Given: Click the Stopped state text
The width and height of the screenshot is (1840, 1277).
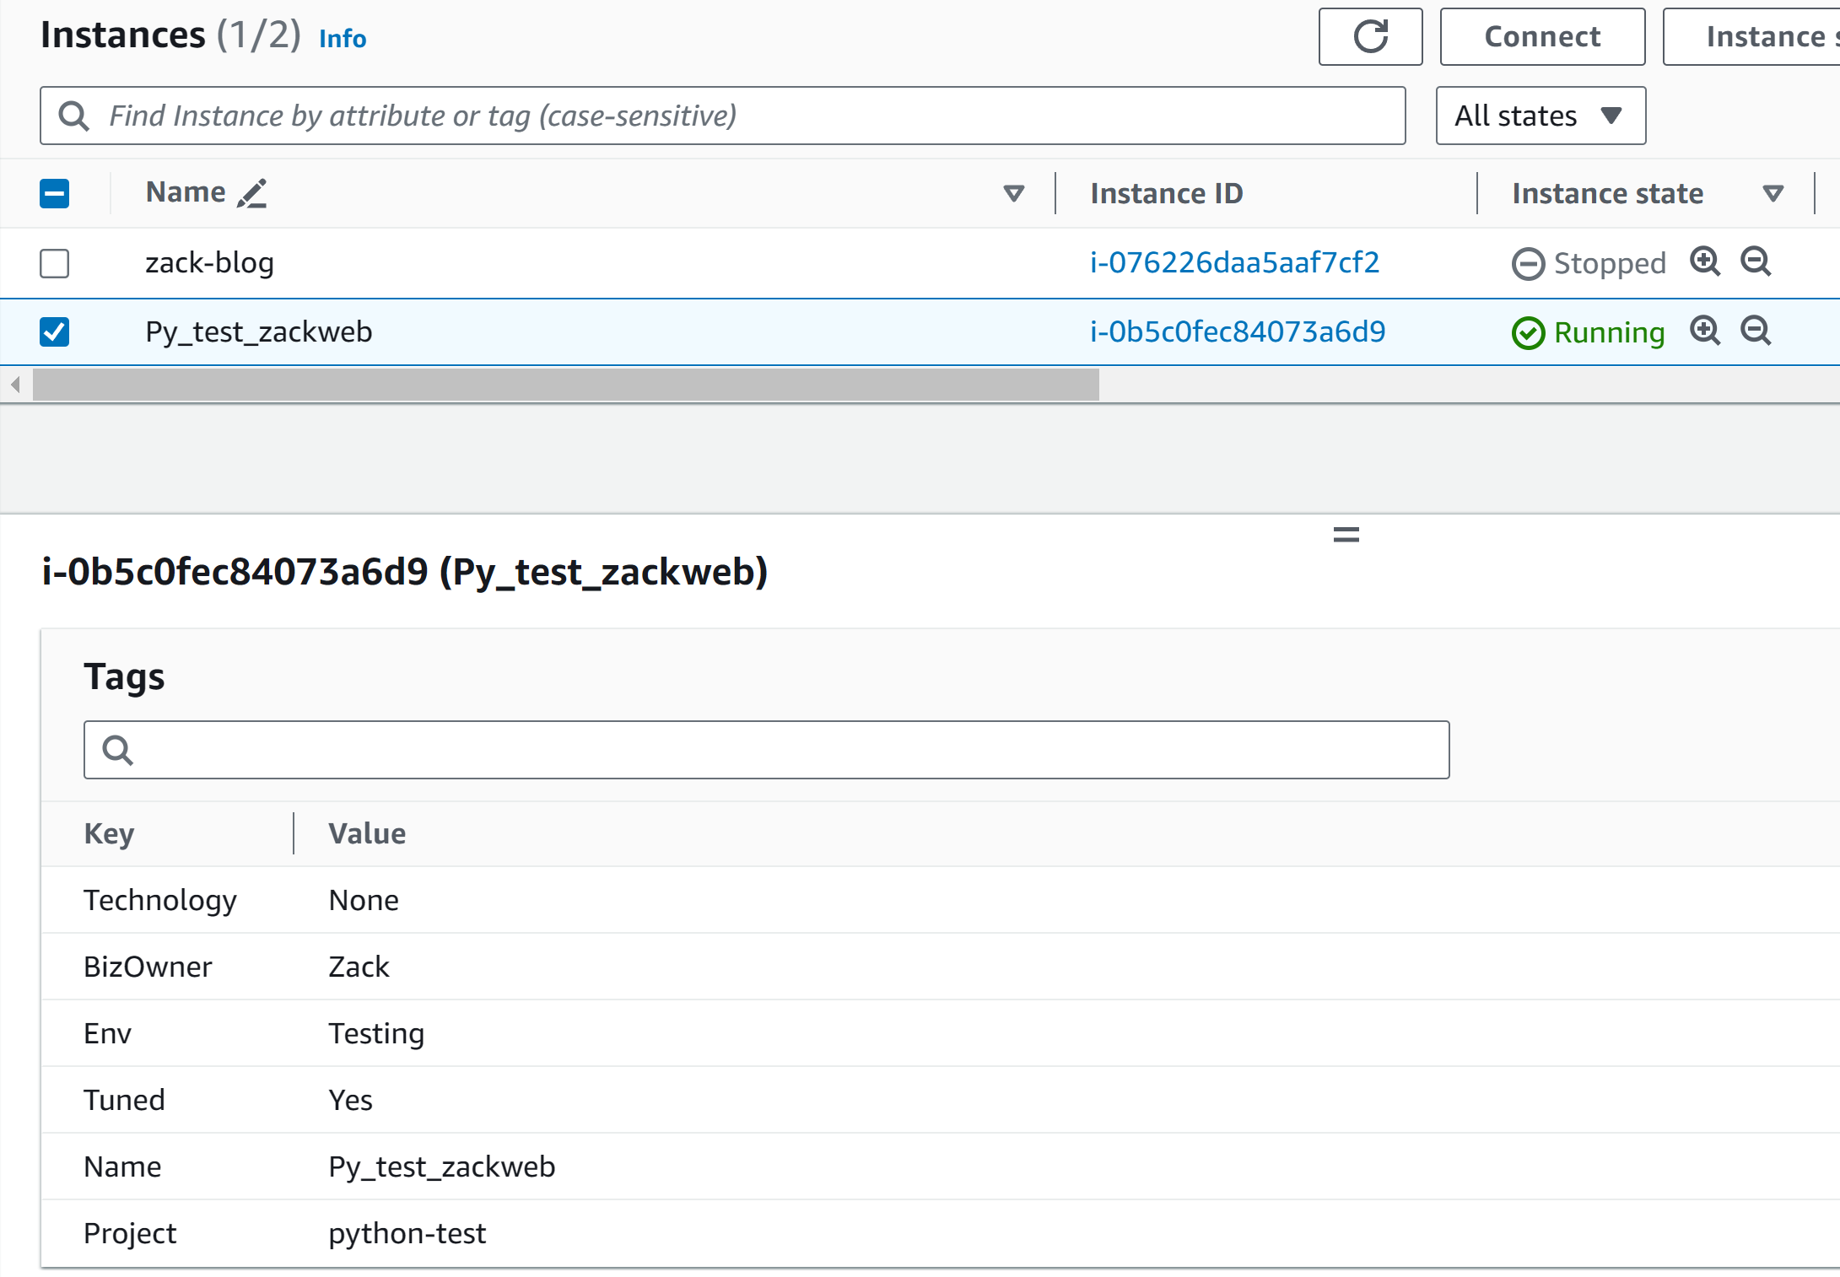Looking at the screenshot, I should pos(1610,263).
